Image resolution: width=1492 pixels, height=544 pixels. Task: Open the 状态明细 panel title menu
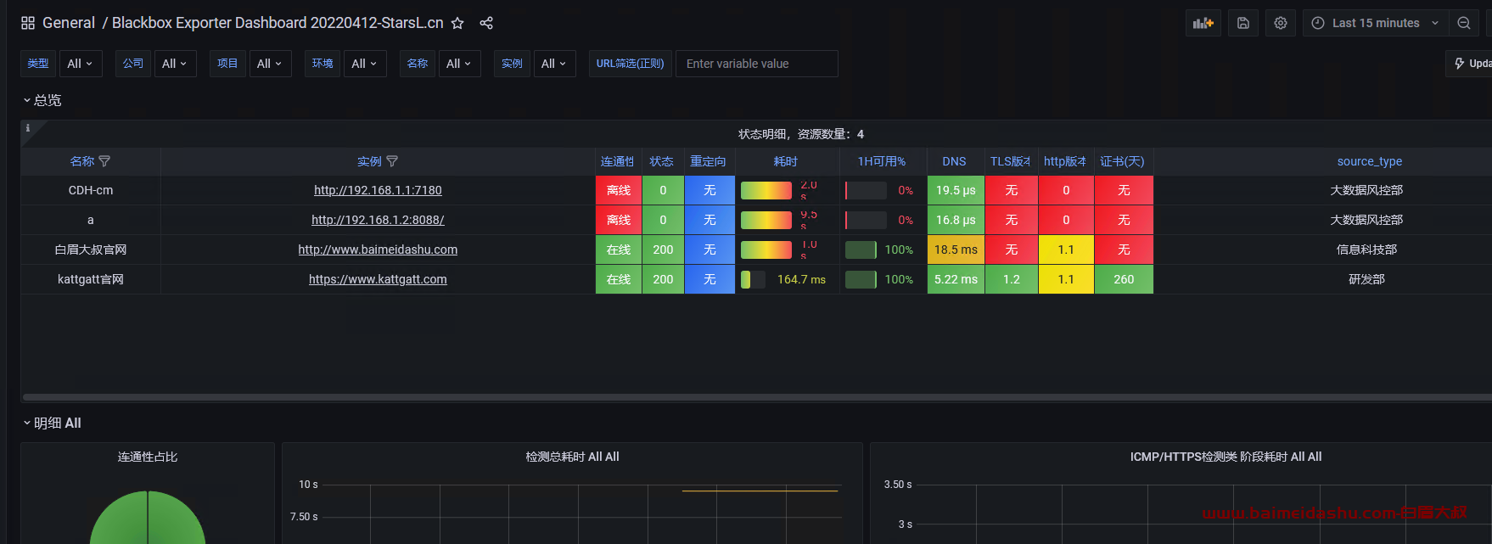click(x=801, y=134)
